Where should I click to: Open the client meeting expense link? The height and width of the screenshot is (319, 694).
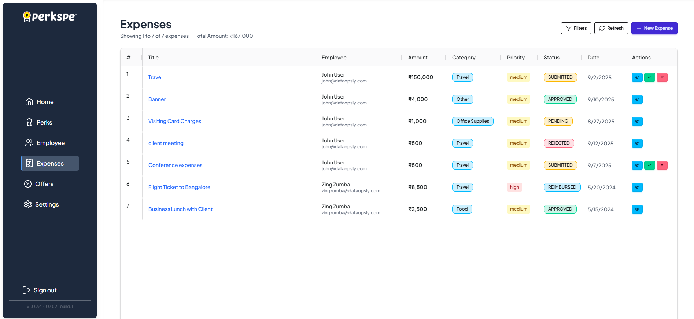point(166,143)
